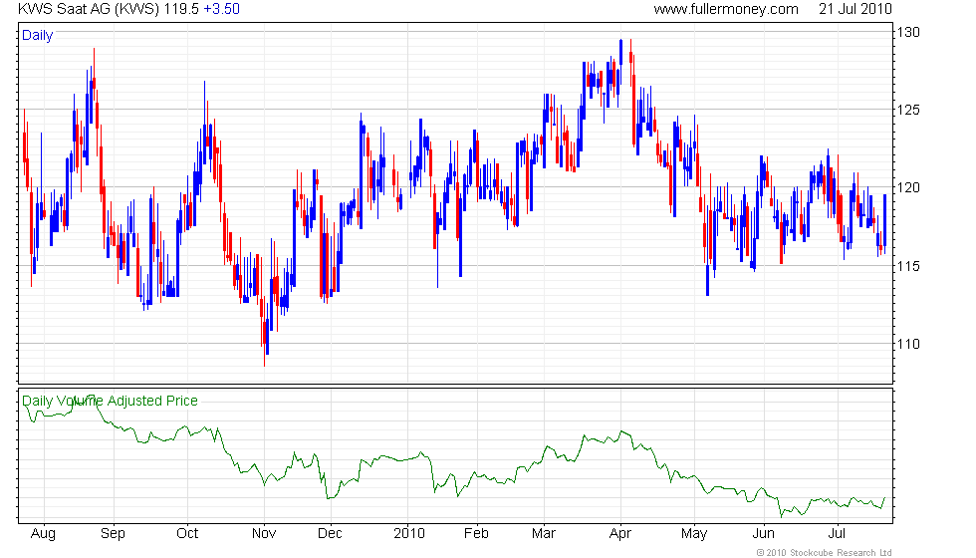
Task: Click the 21 Jul 2010 date label
Action: (x=855, y=9)
